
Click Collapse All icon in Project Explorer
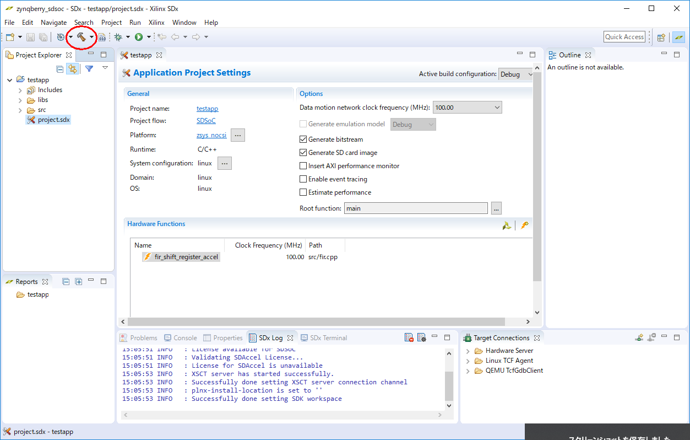pyautogui.click(x=60, y=68)
